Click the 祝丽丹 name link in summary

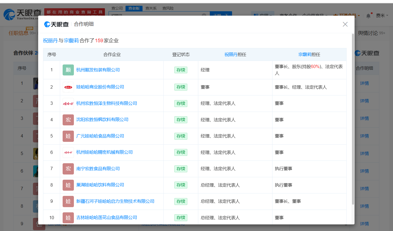[50, 41]
